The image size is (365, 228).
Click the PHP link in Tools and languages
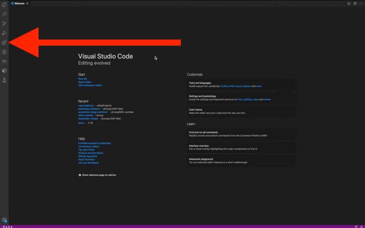tap(232, 86)
